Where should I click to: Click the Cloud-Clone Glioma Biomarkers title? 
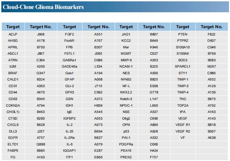43,7
